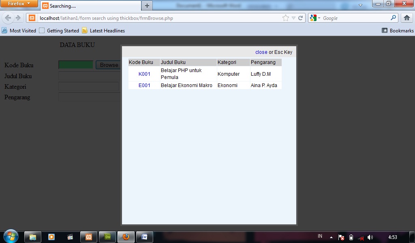Open the XAMPP Control Panel taskbar icon
This screenshot has height=243, width=415.
88,237
